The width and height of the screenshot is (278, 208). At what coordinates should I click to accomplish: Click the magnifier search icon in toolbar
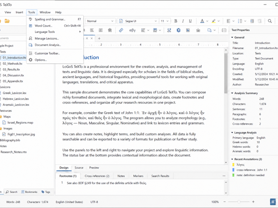tap(270, 21)
